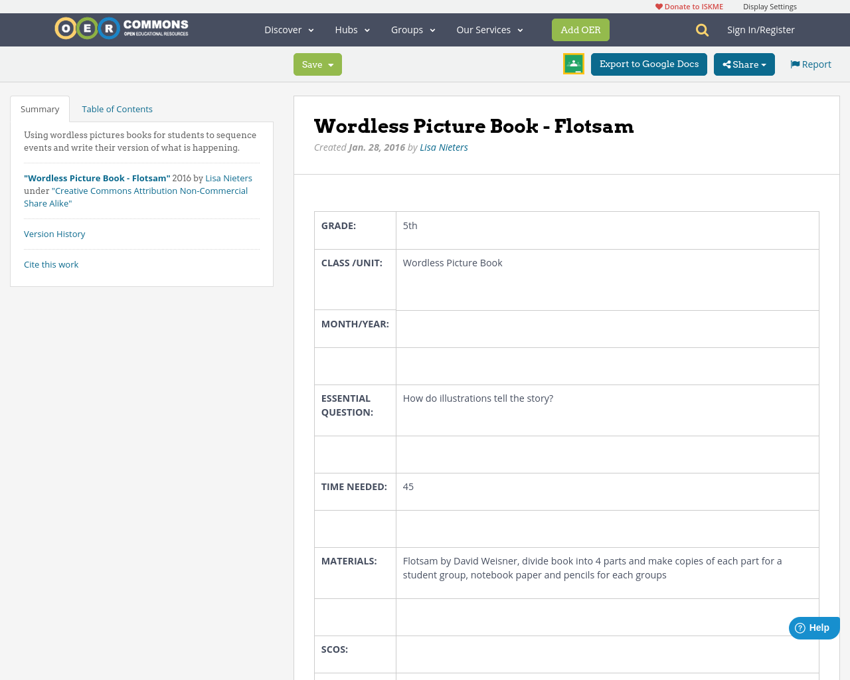Click the Add OER button
Image resolution: width=850 pixels, height=680 pixels.
click(x=580, y=30)
